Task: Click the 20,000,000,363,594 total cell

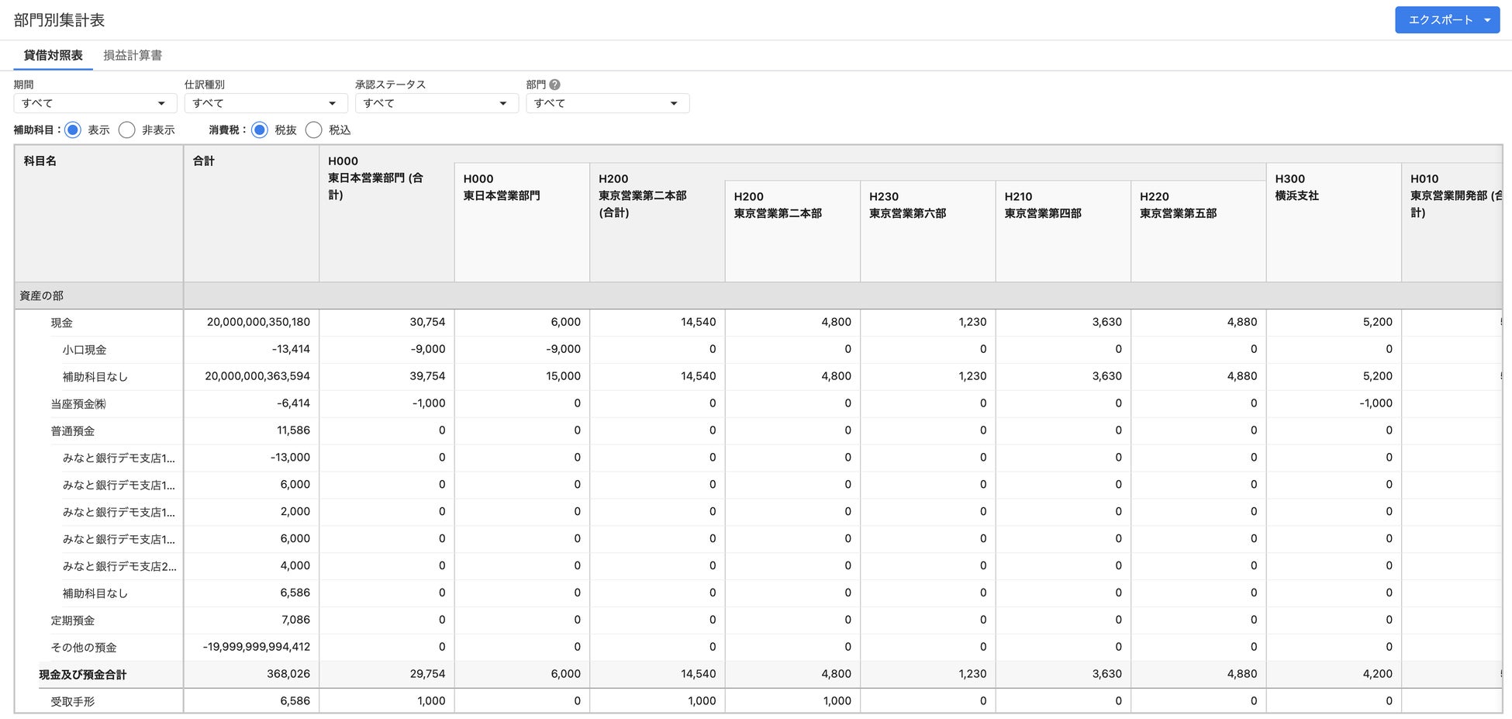Action: pos(251,377)
